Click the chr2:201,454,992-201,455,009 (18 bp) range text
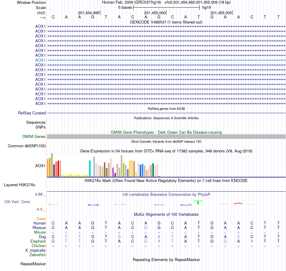The width and height of the screenshot is (286, 271). point(197,2)
